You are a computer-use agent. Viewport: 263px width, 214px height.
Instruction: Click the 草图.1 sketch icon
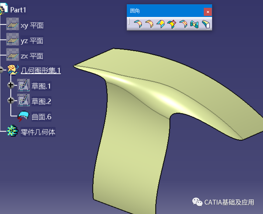(x=23, y=85)
